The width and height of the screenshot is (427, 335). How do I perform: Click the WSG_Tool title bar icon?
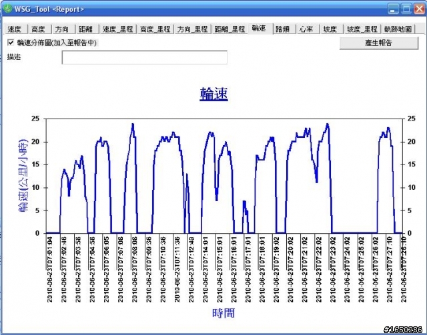(7, 9)
